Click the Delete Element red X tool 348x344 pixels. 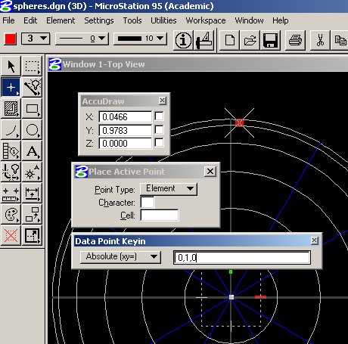pyautogui.click(x=11, y=236)
